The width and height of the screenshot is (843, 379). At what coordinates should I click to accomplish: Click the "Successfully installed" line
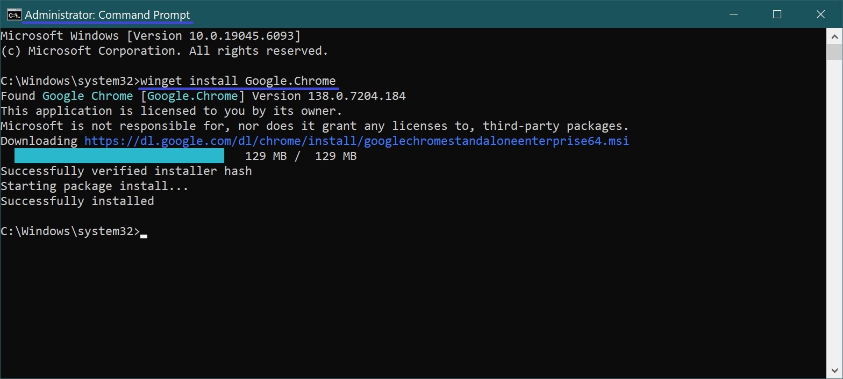tap(77, 201)
